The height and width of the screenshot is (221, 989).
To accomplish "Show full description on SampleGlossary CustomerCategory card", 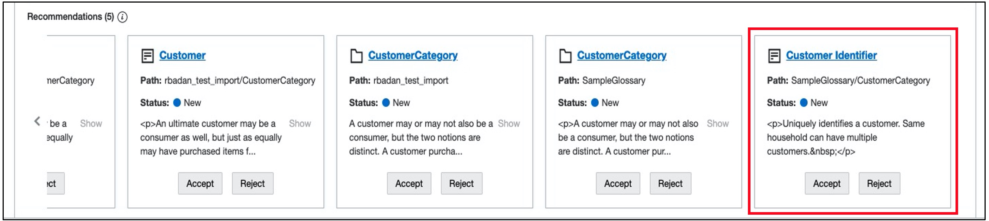I will tap(717, 123).
